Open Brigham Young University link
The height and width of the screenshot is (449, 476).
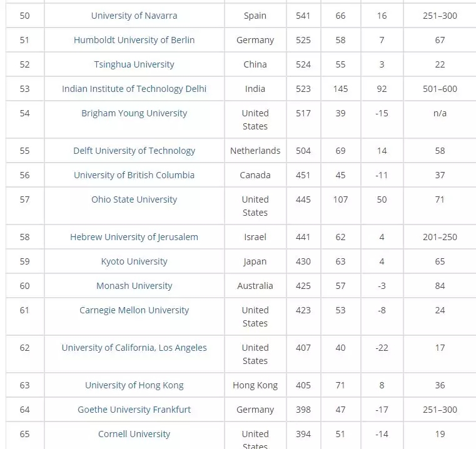[x=134, y=113]
